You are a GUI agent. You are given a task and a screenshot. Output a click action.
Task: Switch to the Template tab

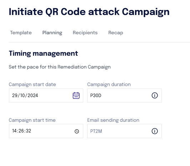click(x=21, y=33)
